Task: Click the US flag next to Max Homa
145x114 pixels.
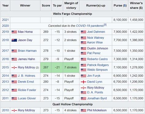Action: click(x=14, y=32)
